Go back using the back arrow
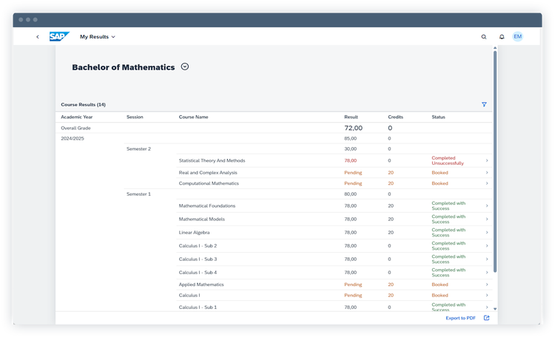The width and height of the screenshot is (555, 337). [38, 37]
